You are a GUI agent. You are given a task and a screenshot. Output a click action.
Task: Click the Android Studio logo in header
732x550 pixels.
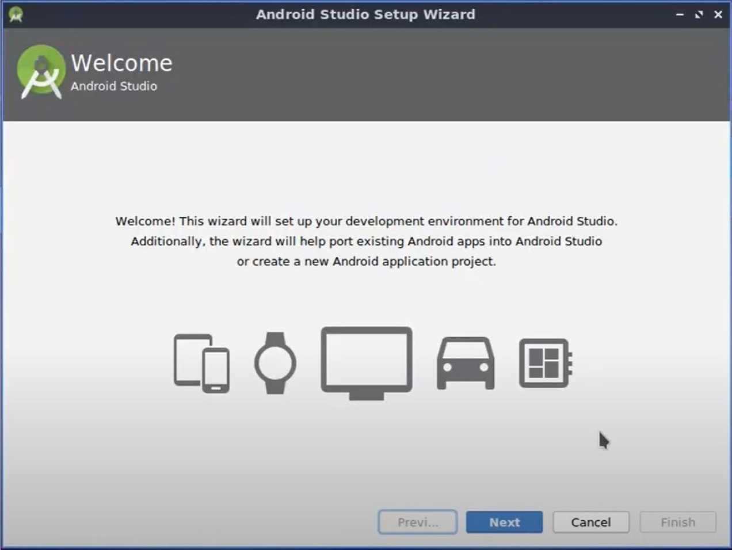coord(41,72)
